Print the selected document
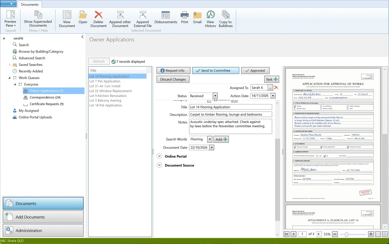Viewport: 389px width, 244px height. tap(184, 17)
